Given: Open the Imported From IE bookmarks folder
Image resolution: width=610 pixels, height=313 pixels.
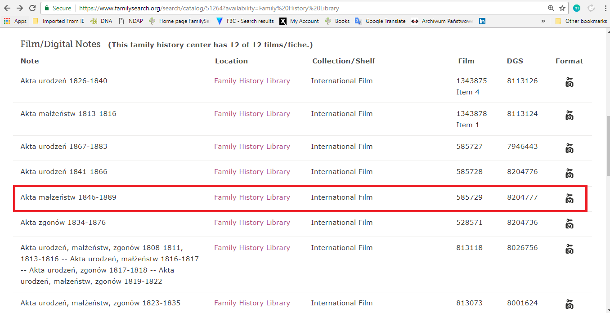Looking at the screenshot, I should (x=58, y=21).
